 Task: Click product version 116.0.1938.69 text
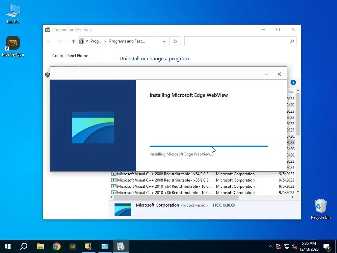coord(223,205)
